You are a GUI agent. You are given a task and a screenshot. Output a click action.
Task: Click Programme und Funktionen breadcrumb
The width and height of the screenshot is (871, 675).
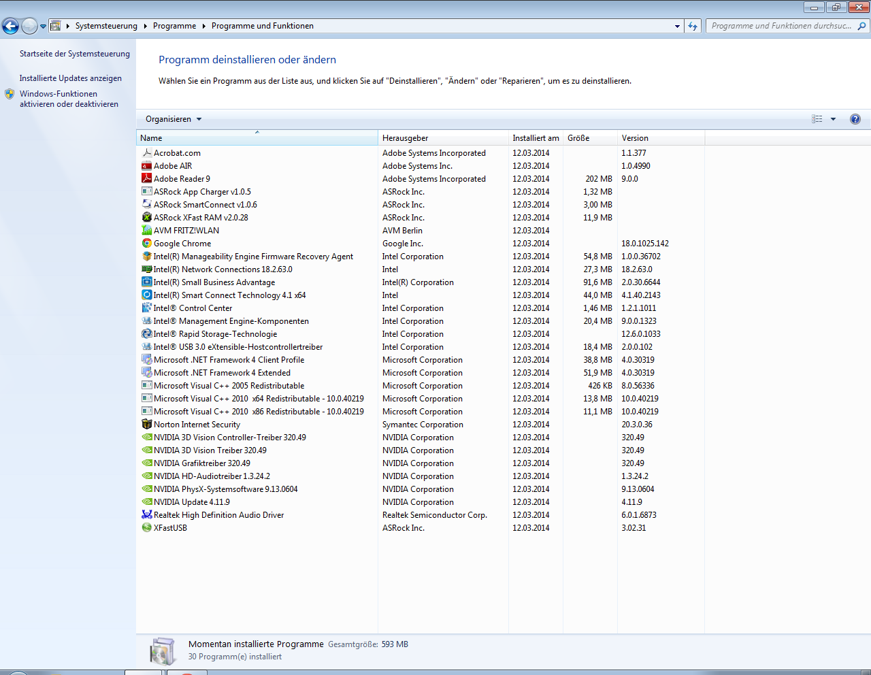(263, 26)
